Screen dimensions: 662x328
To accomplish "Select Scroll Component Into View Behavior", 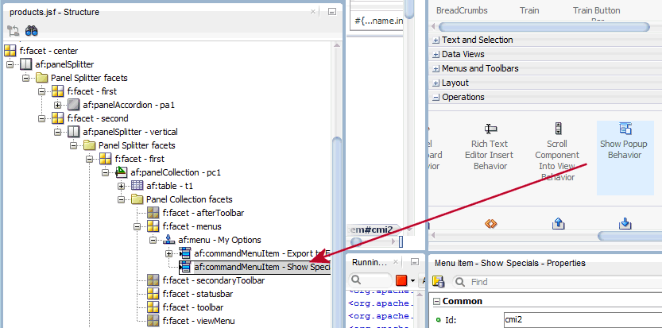I will [x=557, y=152].
